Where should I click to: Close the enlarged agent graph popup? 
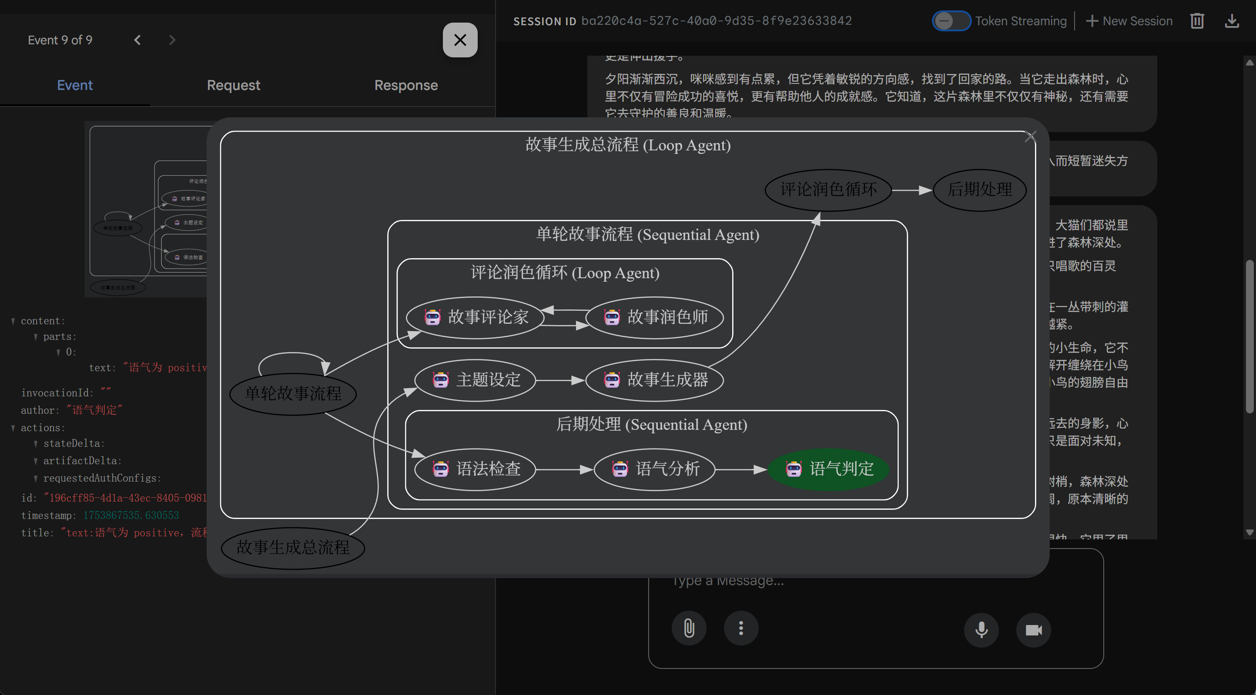point(1030,137)
